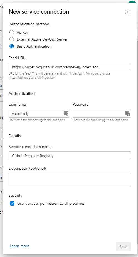Click the 'Security' label
Viewport: 138px width, 257px height.
point(15,195)
